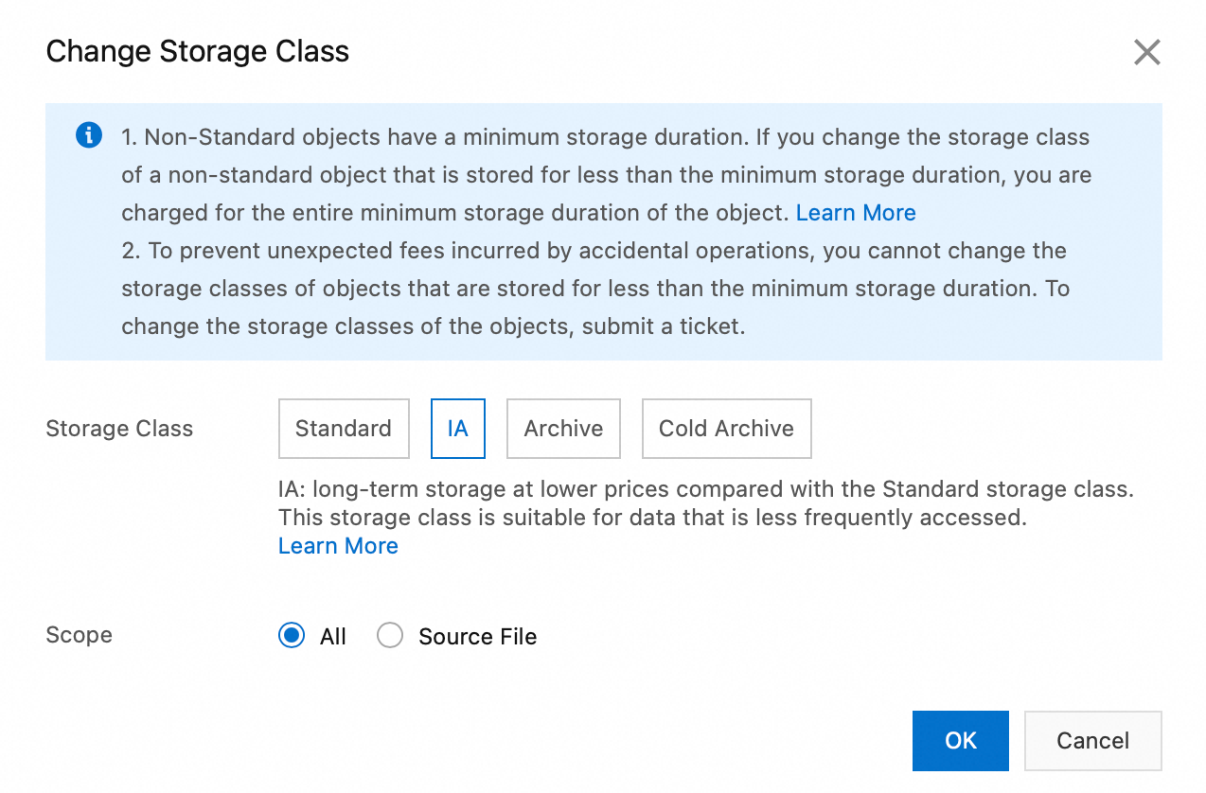
Task: Open Learn More link in the info notice
Action: coord(856,213)
